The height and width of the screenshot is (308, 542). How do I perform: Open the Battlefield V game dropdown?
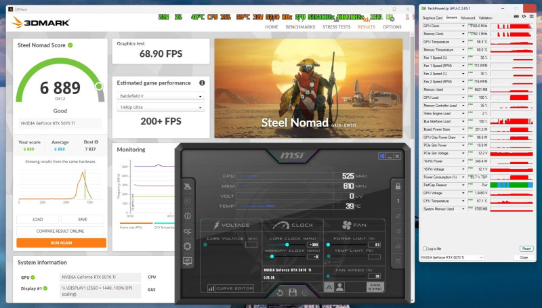(x=161, y=96)
